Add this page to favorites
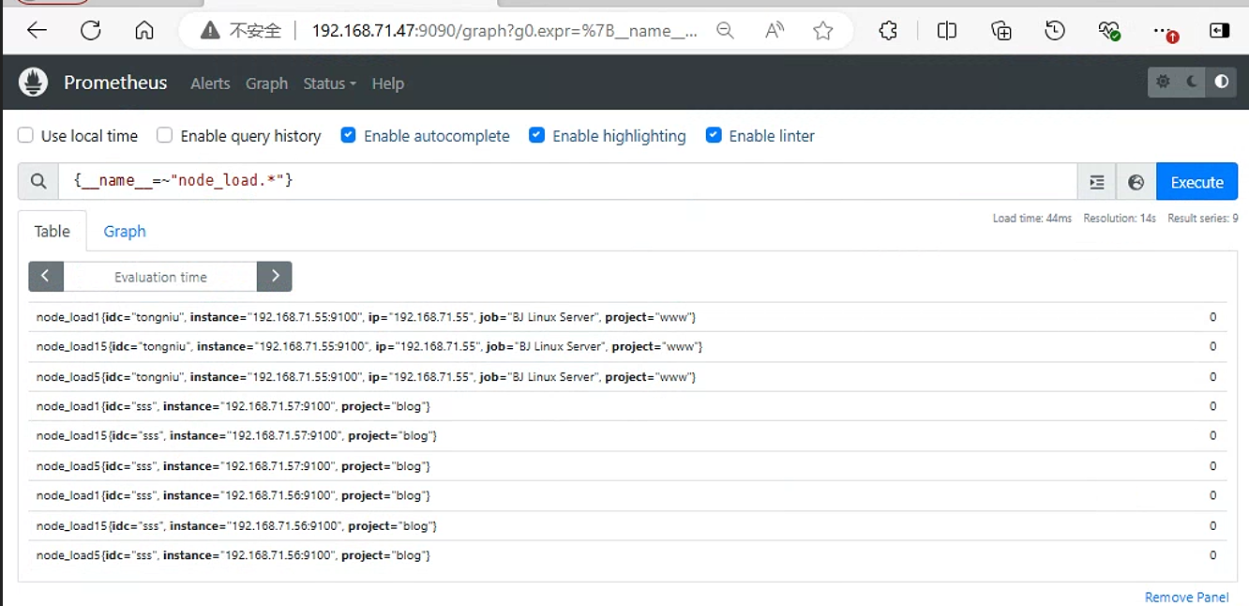Screen dimensions: 1249x606 point(823,31)
